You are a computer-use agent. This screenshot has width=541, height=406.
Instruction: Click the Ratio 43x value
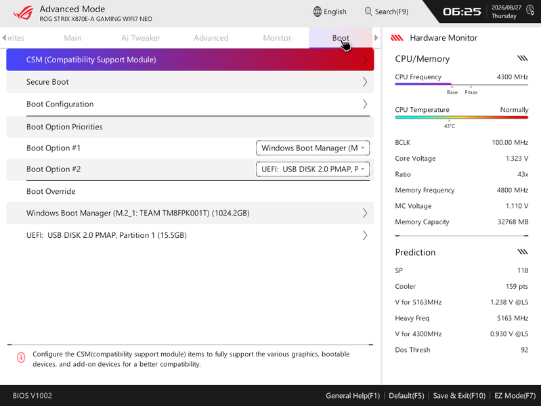(523, 174)
